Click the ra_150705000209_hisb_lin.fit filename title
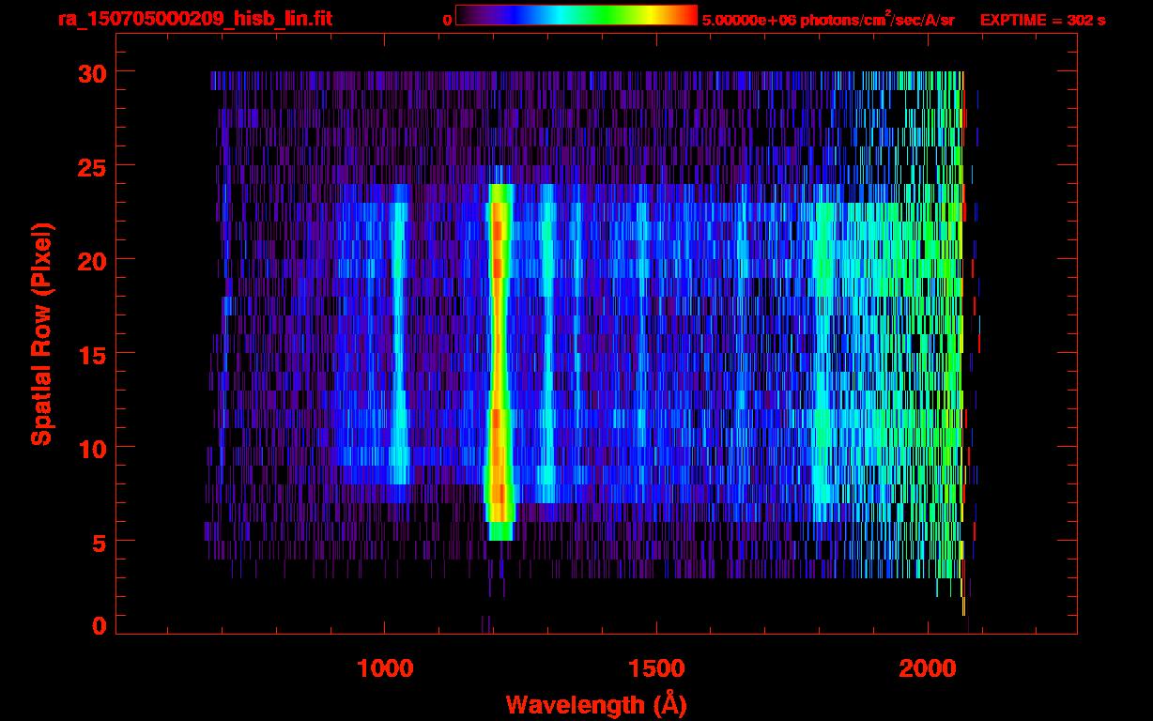 click(194, 19)
